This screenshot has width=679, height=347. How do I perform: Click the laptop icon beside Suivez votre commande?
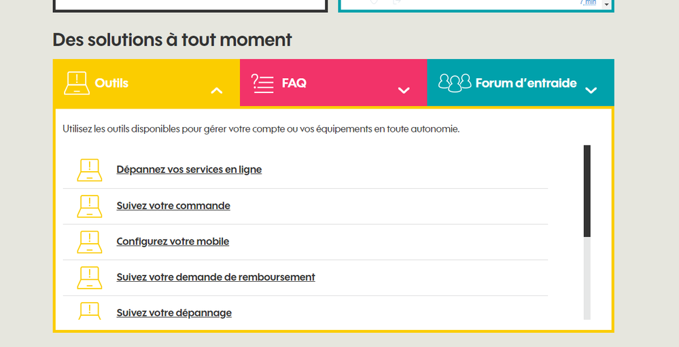(89, 206)
